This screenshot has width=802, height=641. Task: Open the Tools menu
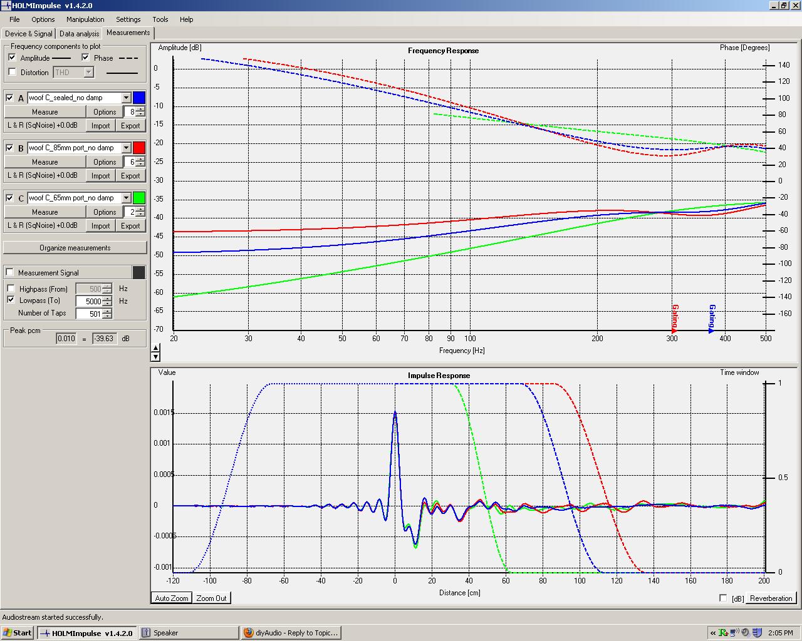tap(160, 19)
